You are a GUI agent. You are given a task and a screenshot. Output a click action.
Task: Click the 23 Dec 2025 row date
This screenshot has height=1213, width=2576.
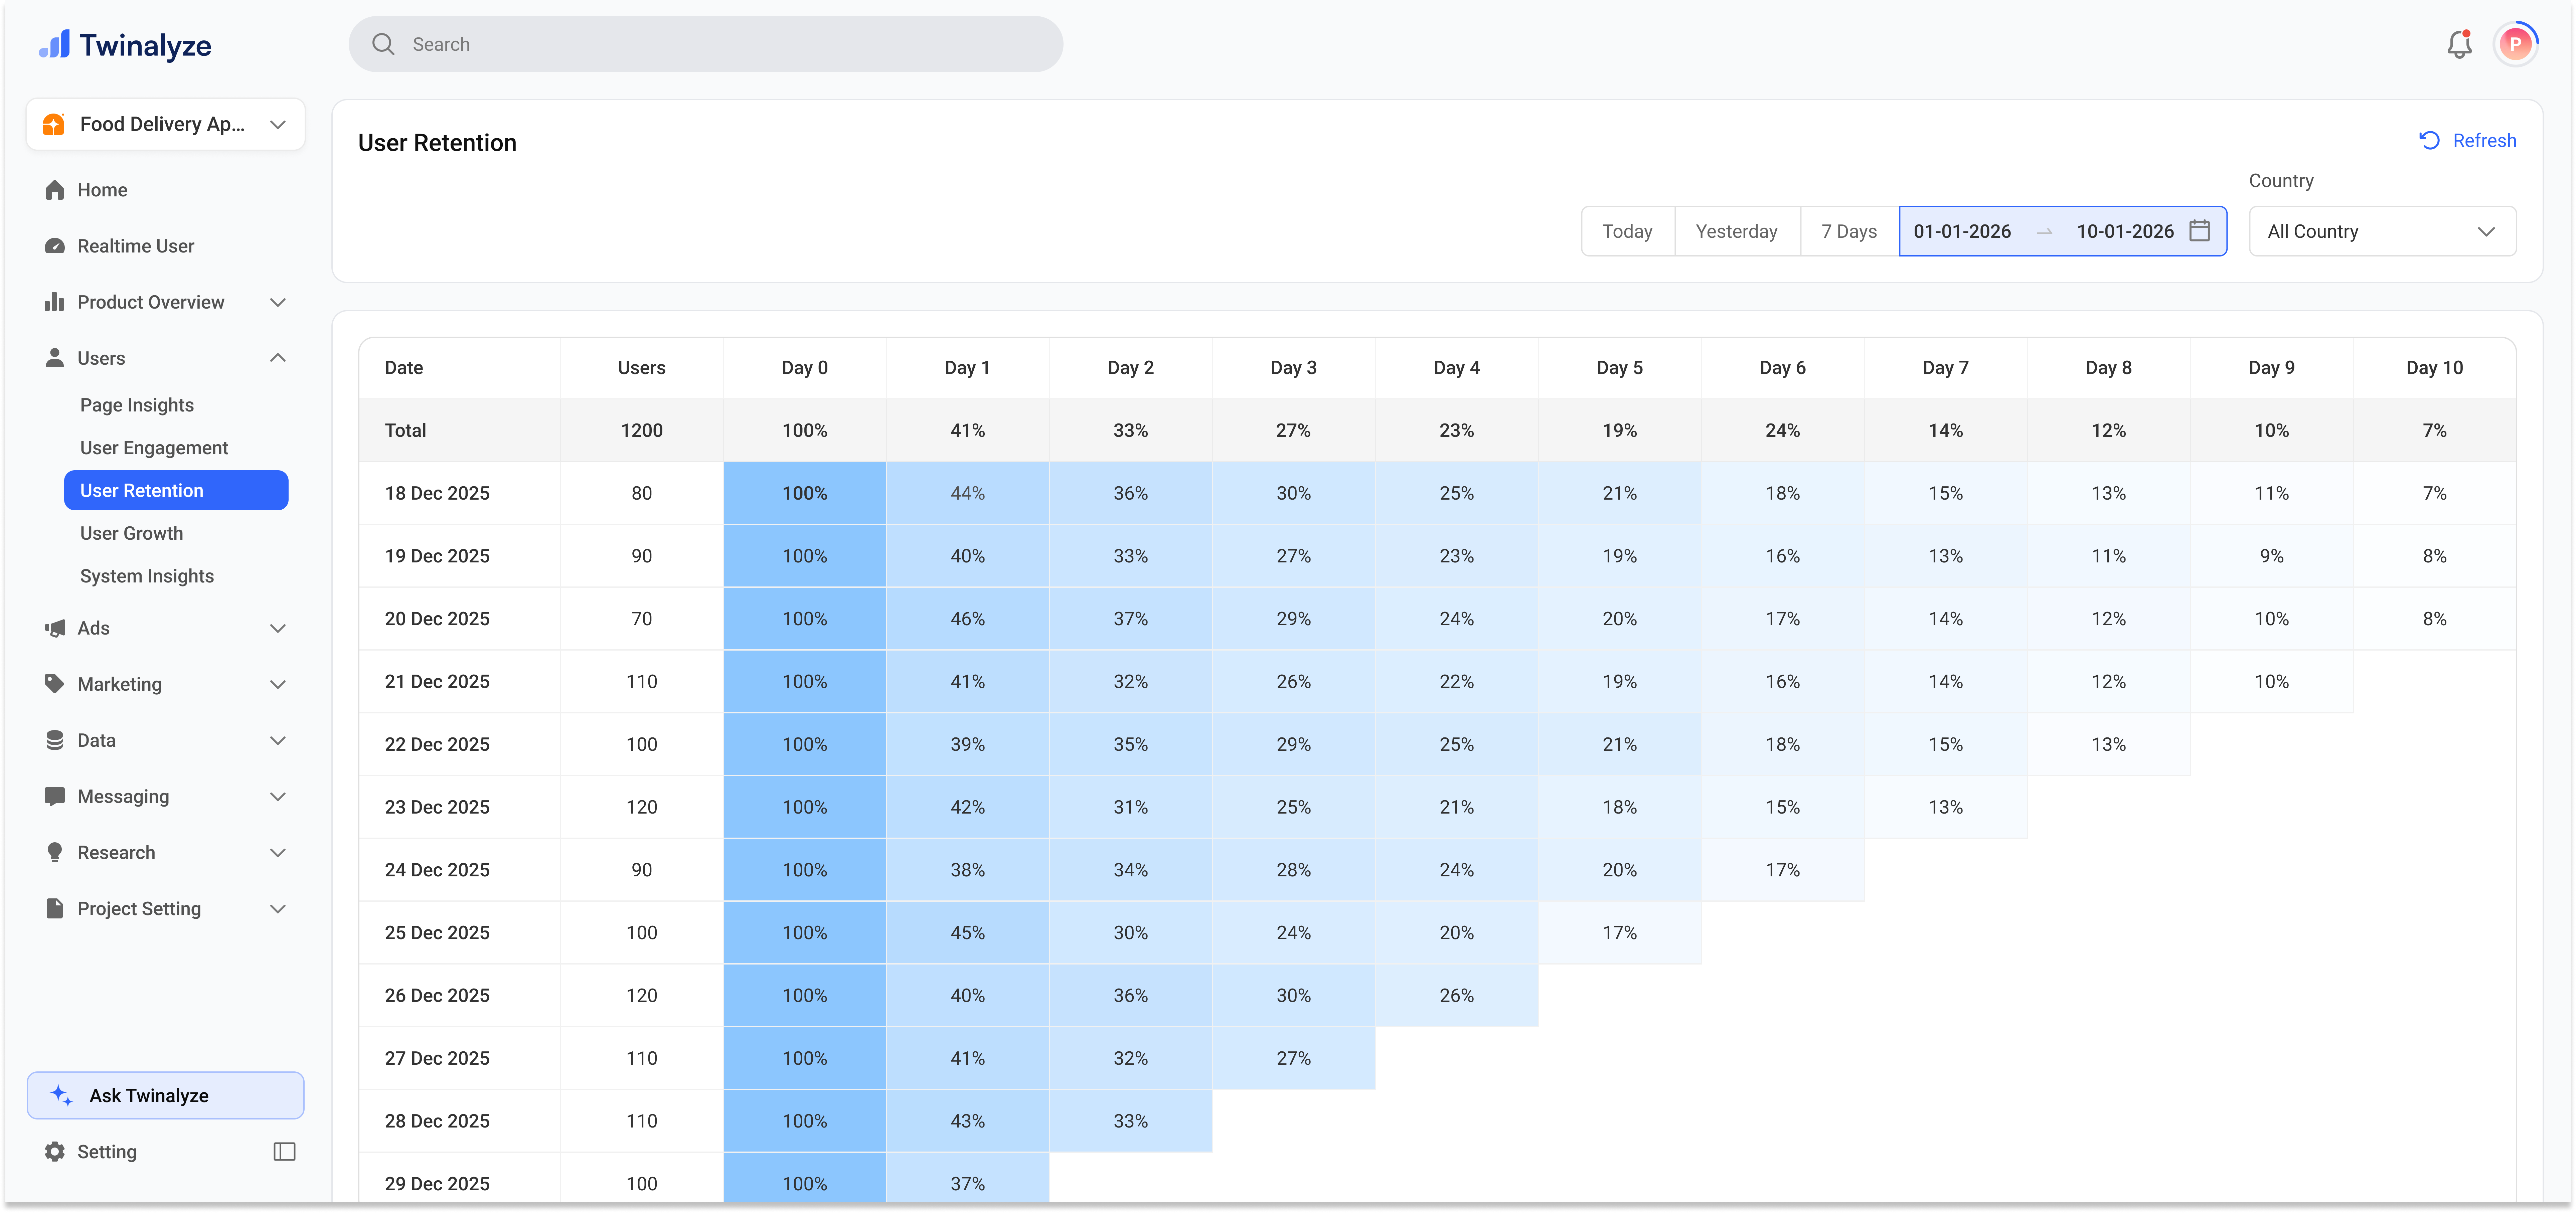tap(437, 807)
